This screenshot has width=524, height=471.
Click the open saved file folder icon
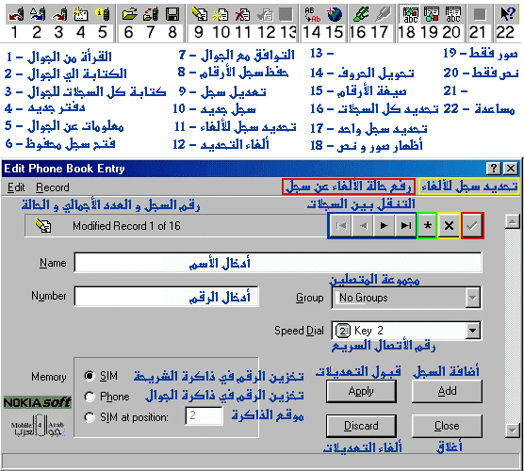129,14
